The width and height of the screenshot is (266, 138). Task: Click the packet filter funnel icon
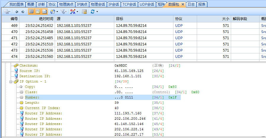click(x=63, y=12)
